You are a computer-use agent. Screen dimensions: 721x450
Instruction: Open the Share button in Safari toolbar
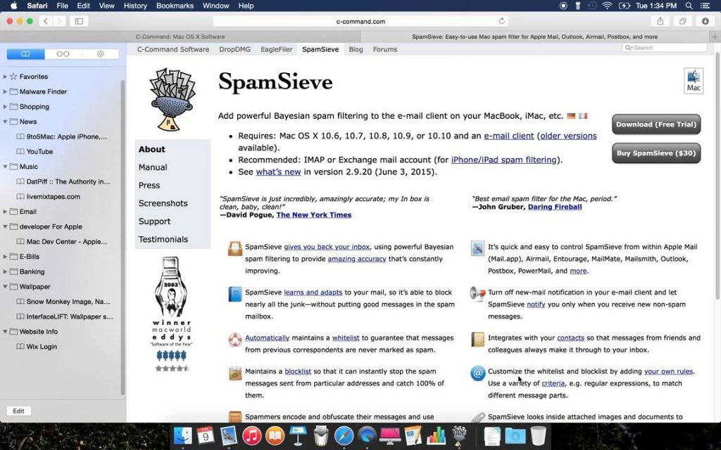click(660, 21)
